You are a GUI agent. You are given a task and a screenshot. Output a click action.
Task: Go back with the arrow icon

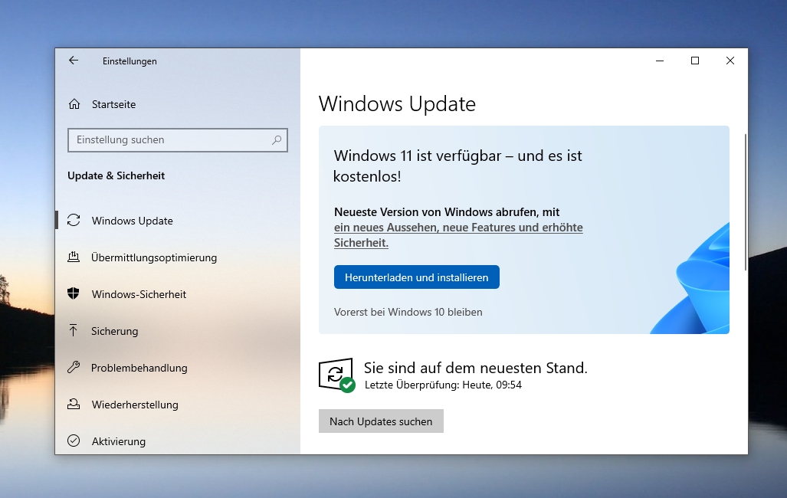74,61
